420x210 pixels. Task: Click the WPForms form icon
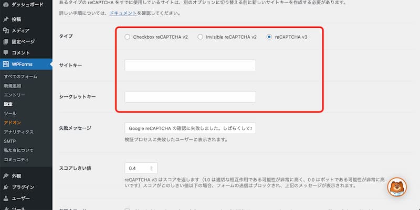coord(6,64)
